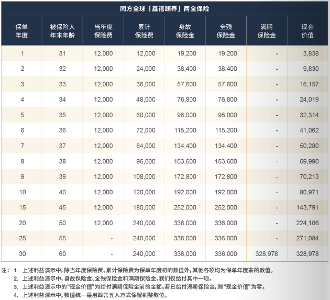Click the table title 同方全球「鑫禧颐养」两全保险
Viewport: 330px width, 300px height.
[165, 9]
